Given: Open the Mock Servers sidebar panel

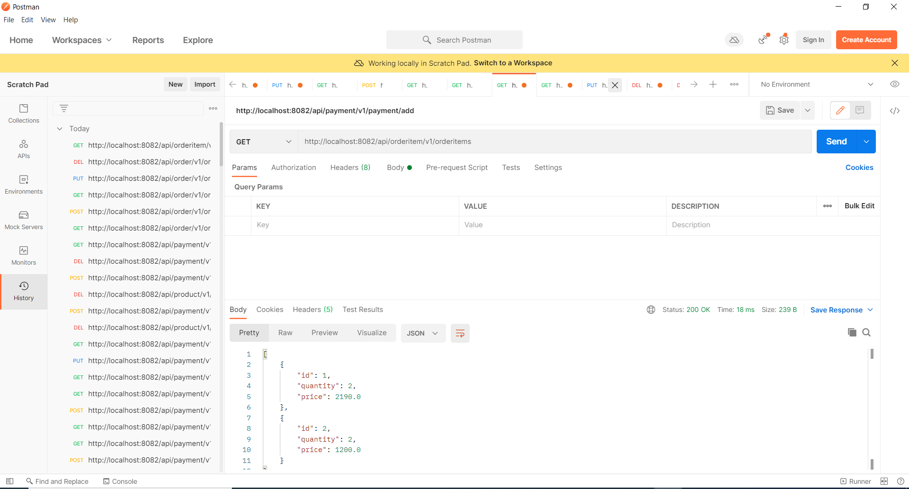Looking at the screenshot, I should click(x=24, y=220).
